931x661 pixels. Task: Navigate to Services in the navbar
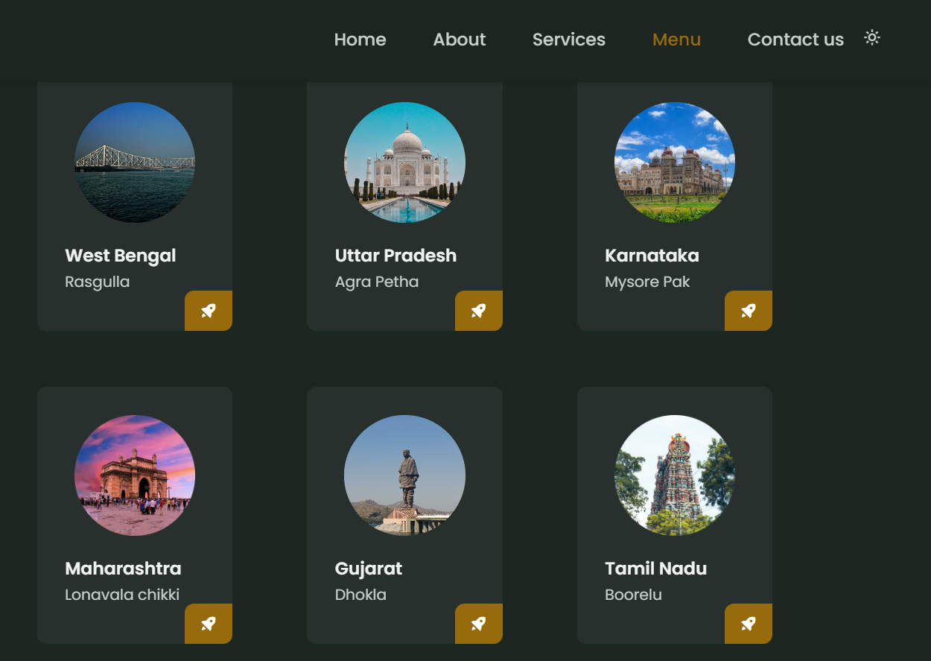[x=568, y=39]
